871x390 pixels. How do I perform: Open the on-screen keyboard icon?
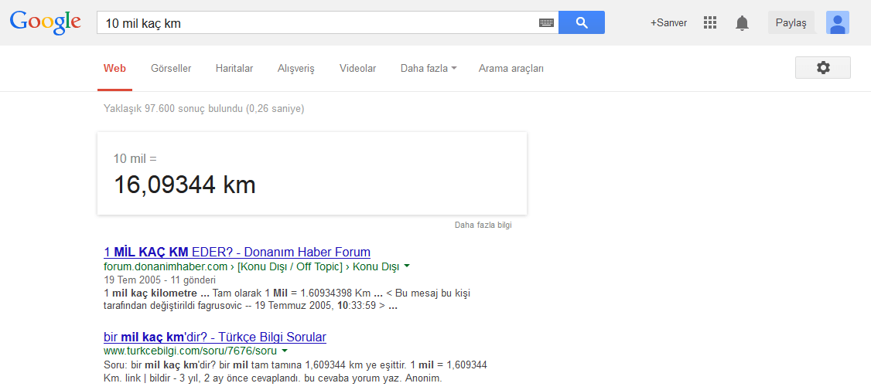tap(547, 22)
